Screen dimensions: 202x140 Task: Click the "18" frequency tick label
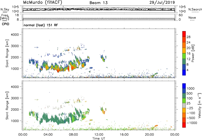pyautogui.click(x=17, y=15)
